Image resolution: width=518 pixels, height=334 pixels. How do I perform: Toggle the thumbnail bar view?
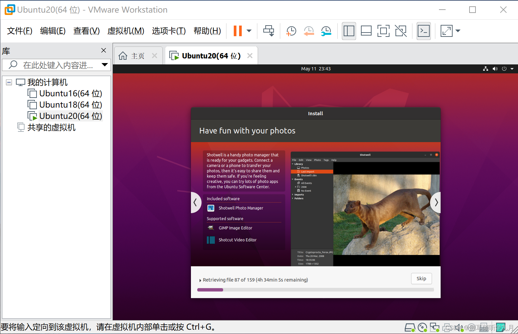point(366,31)
